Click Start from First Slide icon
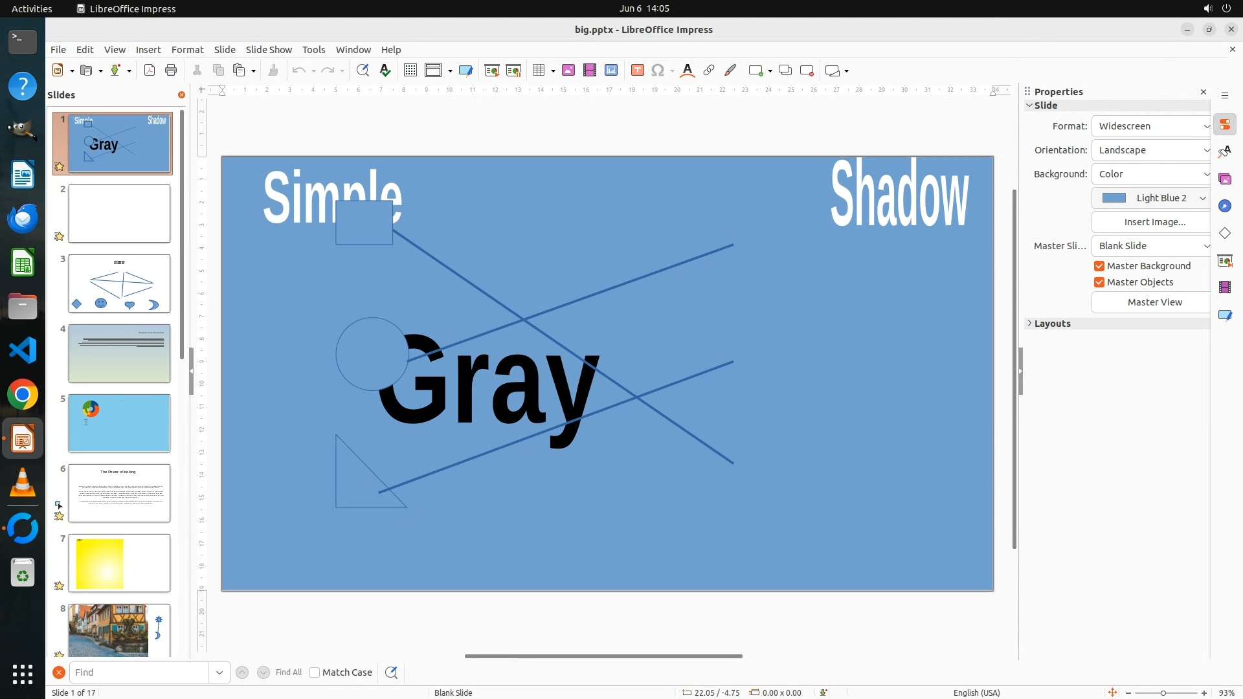The width and height of the screenshot is (1243, 699). coord(492,71)
